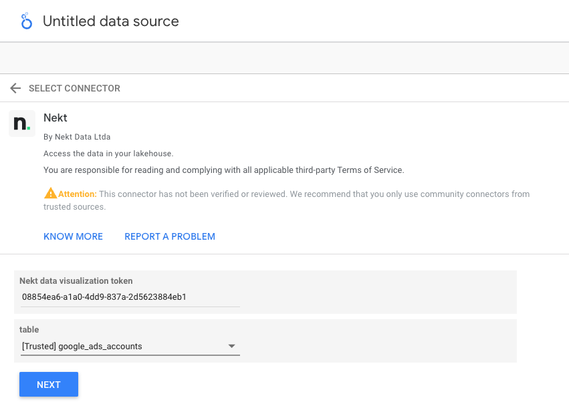The height and width of the screenshot is (416, 569).
Task: Click the orange warning triangle icon
Action: point(50,194)
